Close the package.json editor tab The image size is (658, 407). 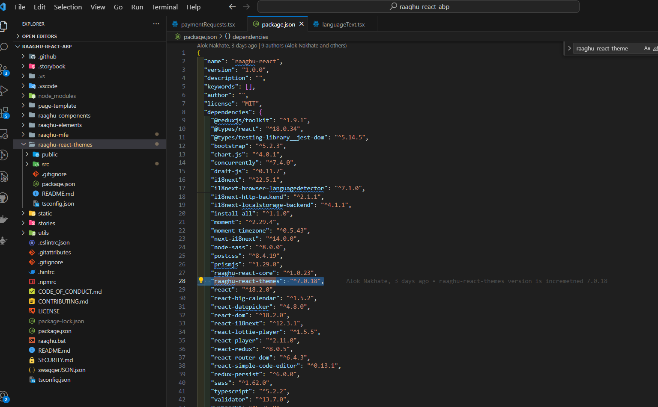(302, 24)
